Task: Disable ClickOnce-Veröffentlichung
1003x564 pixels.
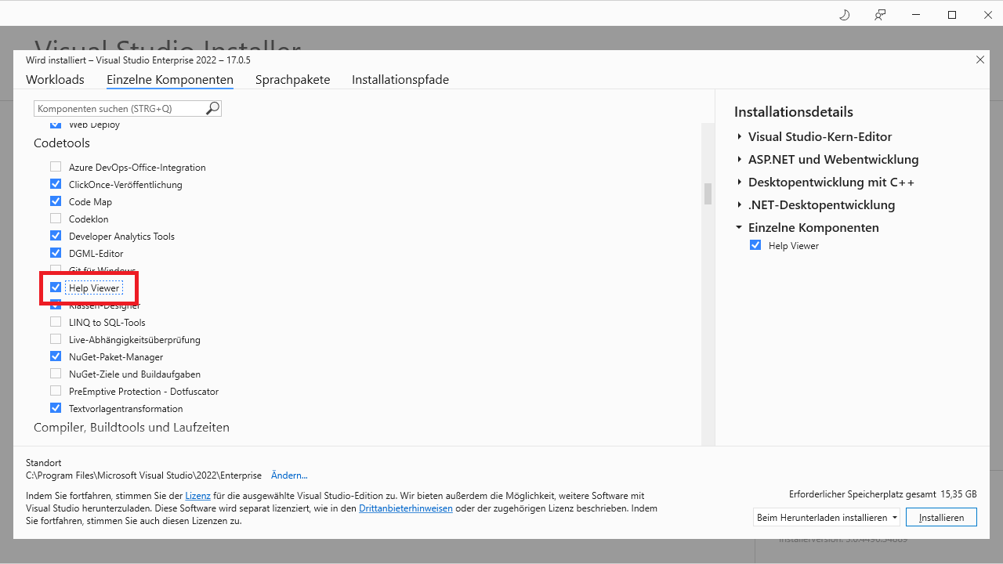Action: click(x=55, y=183)
